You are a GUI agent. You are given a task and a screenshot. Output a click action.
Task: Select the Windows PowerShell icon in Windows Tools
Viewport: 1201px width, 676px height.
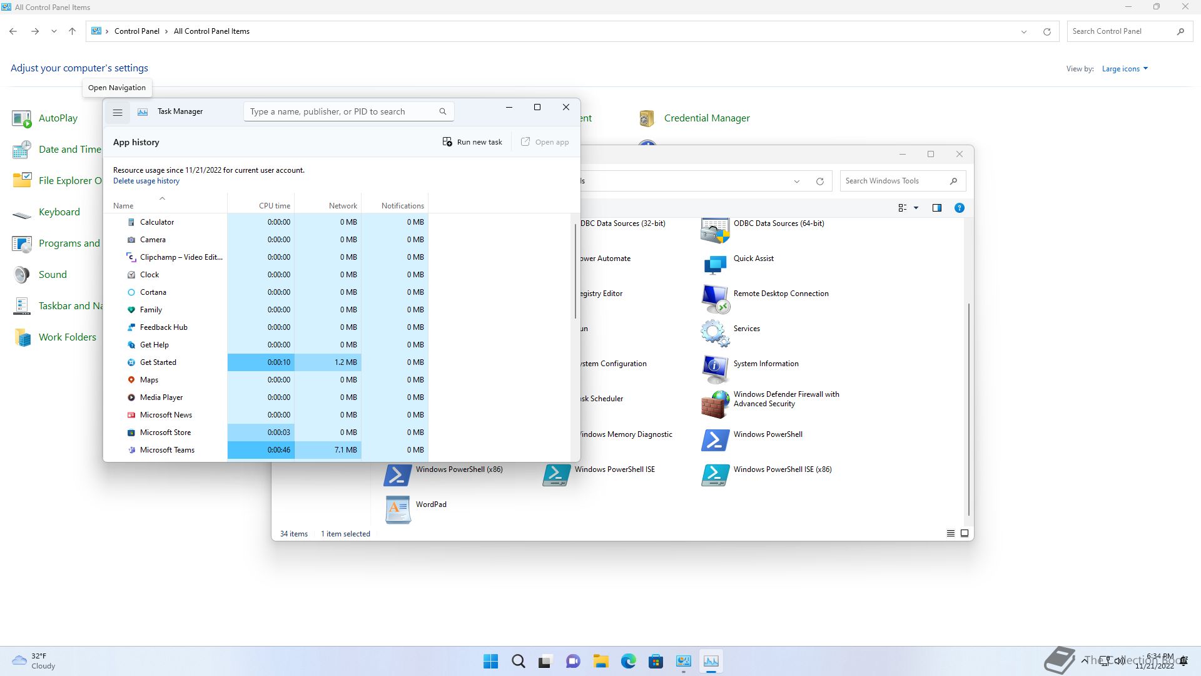[x=715, y=440]
